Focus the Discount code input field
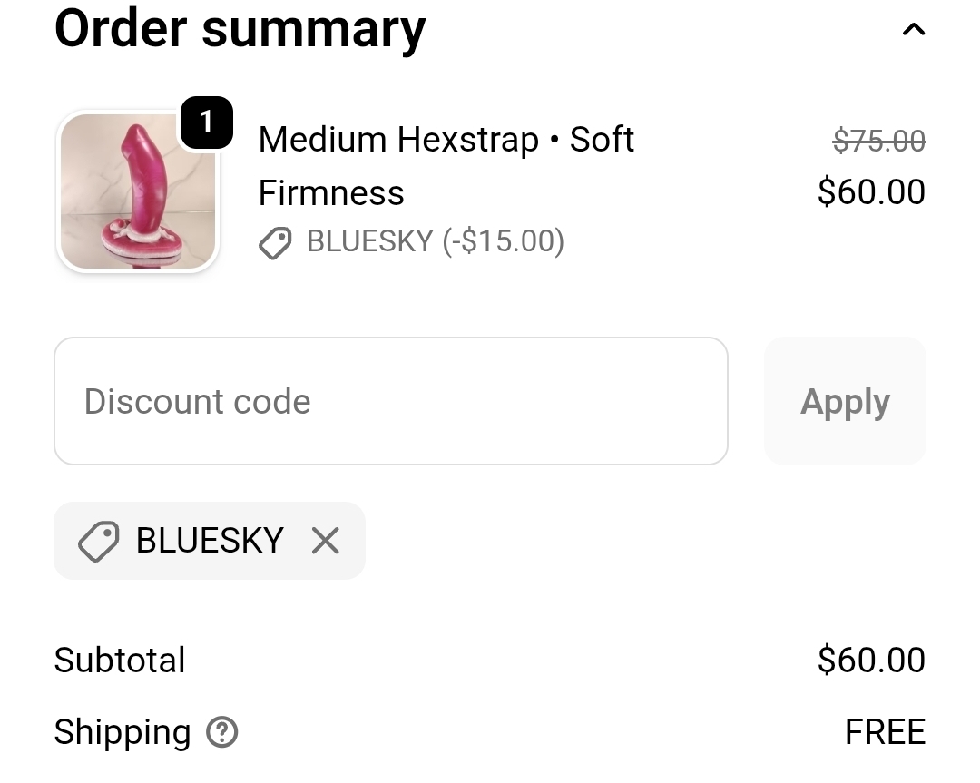Viewport: 980px width, 783px height. click(x=390, y=401)
